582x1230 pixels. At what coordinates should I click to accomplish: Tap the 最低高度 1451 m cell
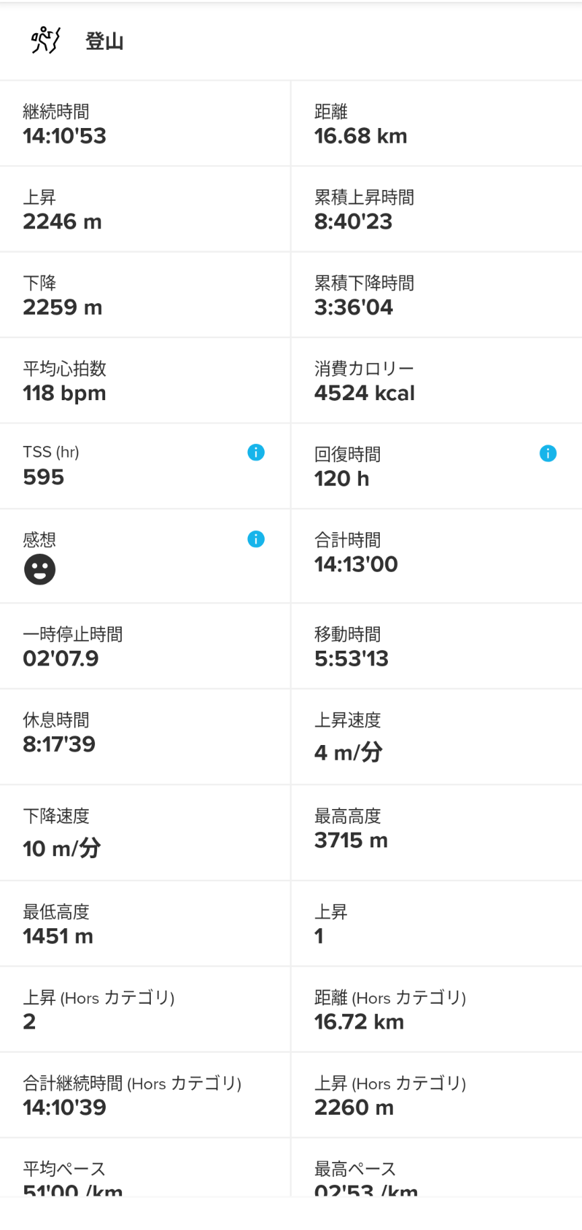(x=145, y=924)
